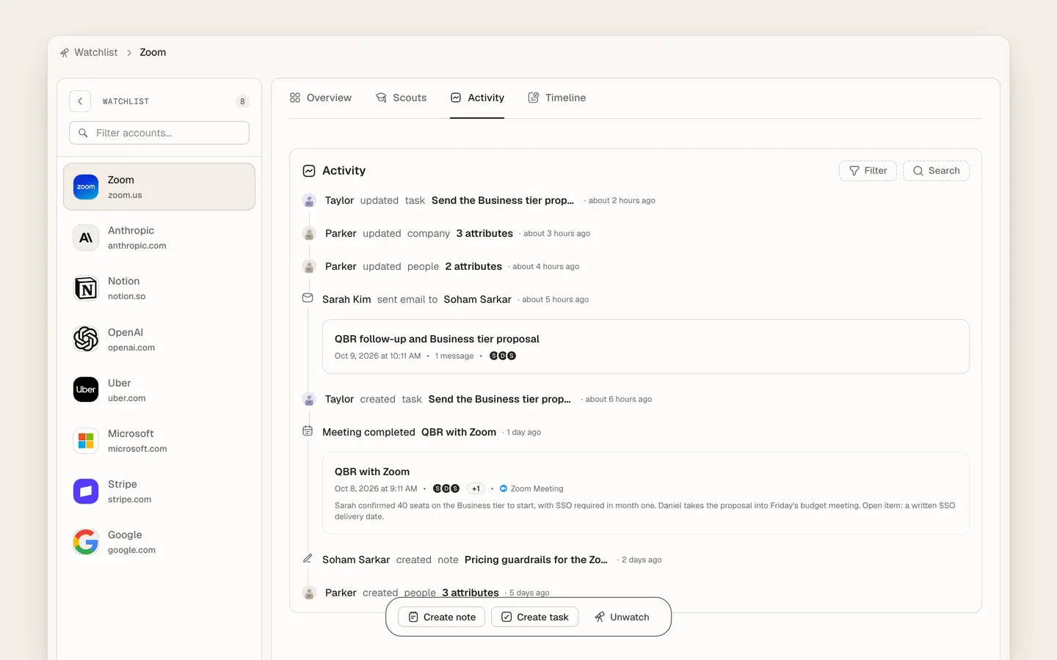This screenshot has width=1057, height=660.
Task: Click 'about 2 hours ago' timestamp
Action: coord(622,200)
